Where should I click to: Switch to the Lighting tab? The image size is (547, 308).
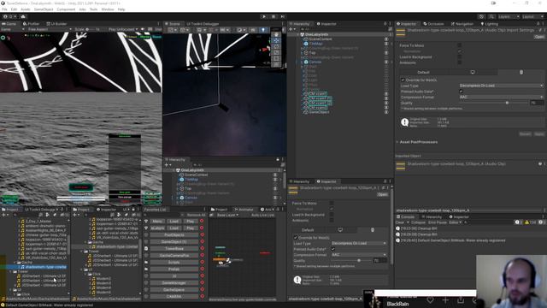click(490, 24)
